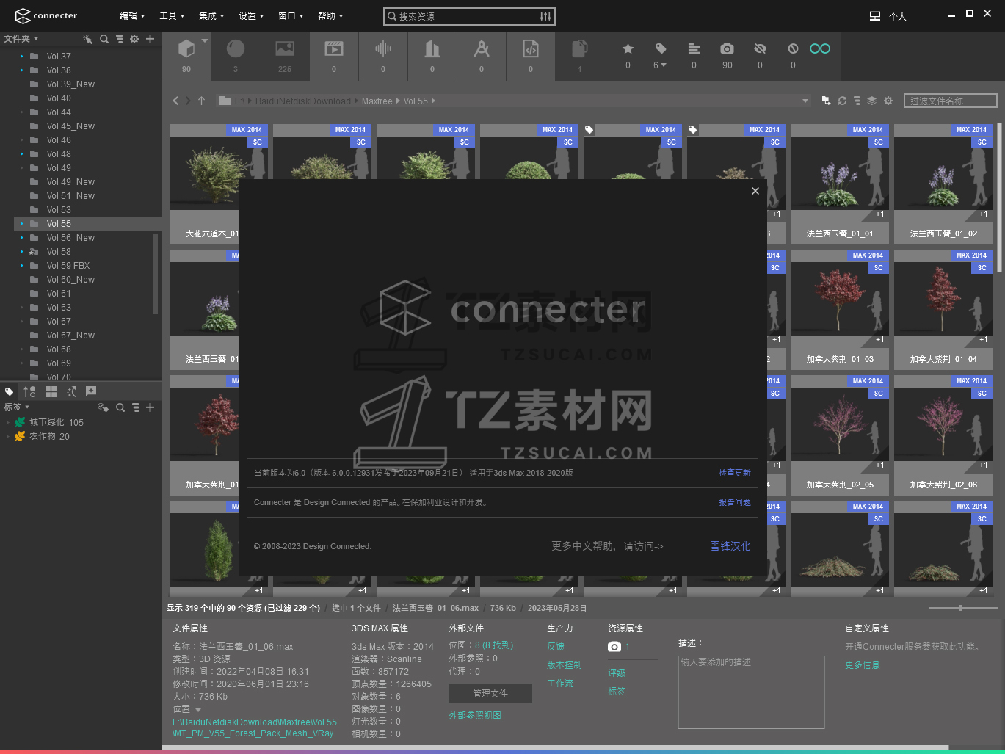Expand the 城市绿化 tag group
This screenshot has width=1005, height=754.
click(x=8, y=423)
